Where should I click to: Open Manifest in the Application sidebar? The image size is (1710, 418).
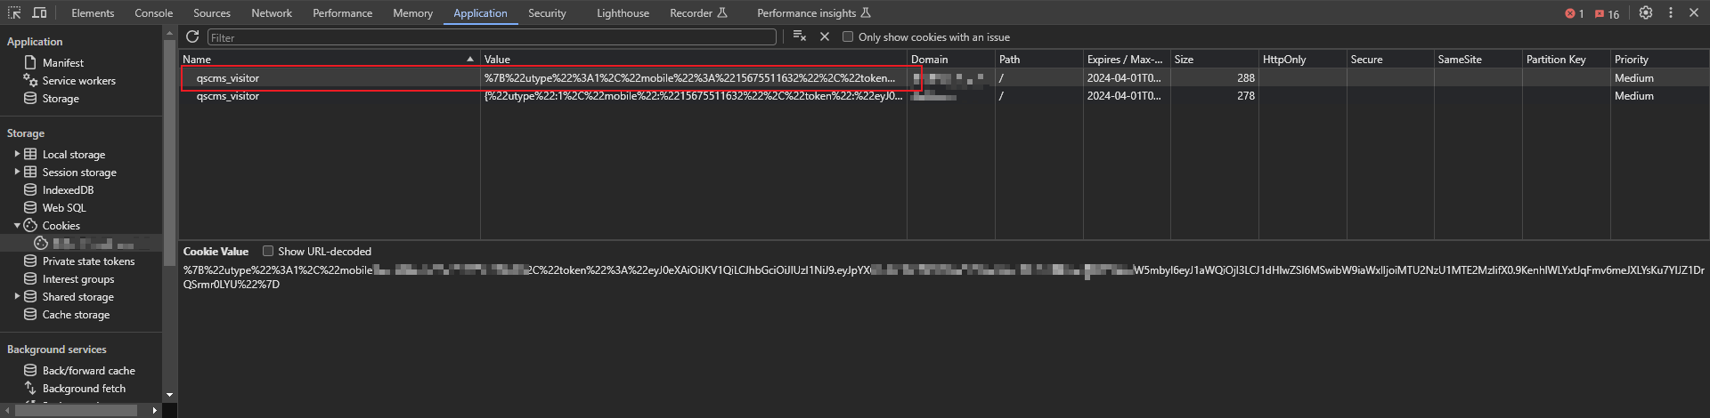62,63
